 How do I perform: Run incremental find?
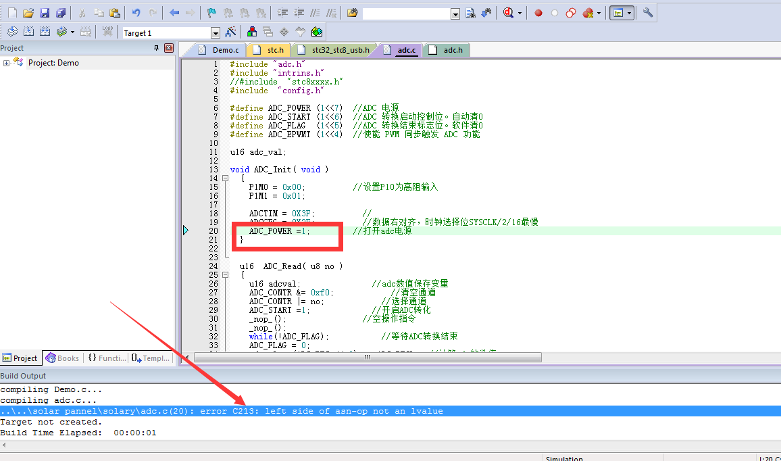click(486, 13)
